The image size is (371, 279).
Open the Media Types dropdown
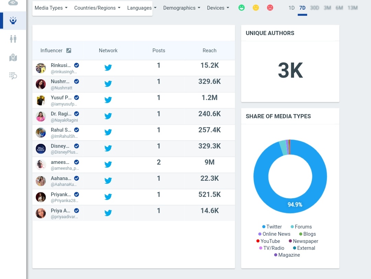51,8
